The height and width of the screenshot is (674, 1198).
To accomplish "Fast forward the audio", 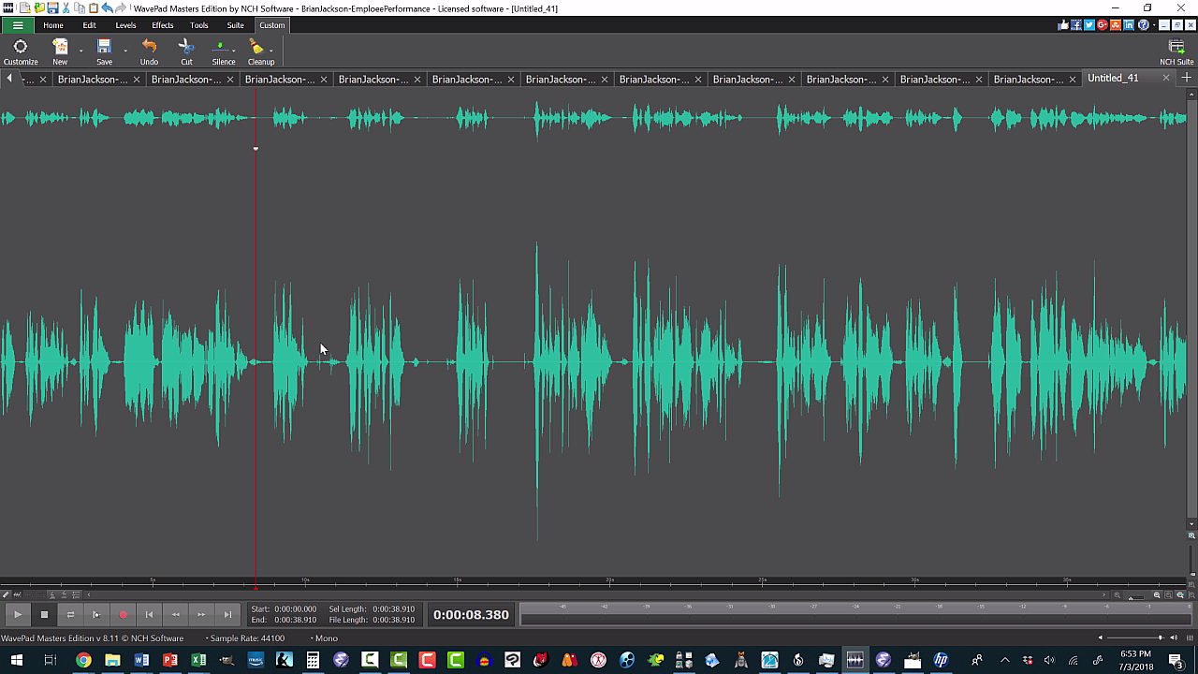I will [x=201, y=614].
